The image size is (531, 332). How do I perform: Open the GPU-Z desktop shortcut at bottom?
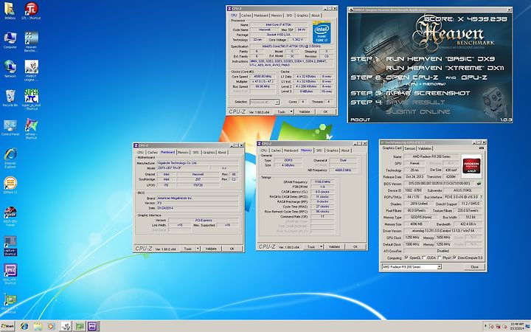[10, 304]
